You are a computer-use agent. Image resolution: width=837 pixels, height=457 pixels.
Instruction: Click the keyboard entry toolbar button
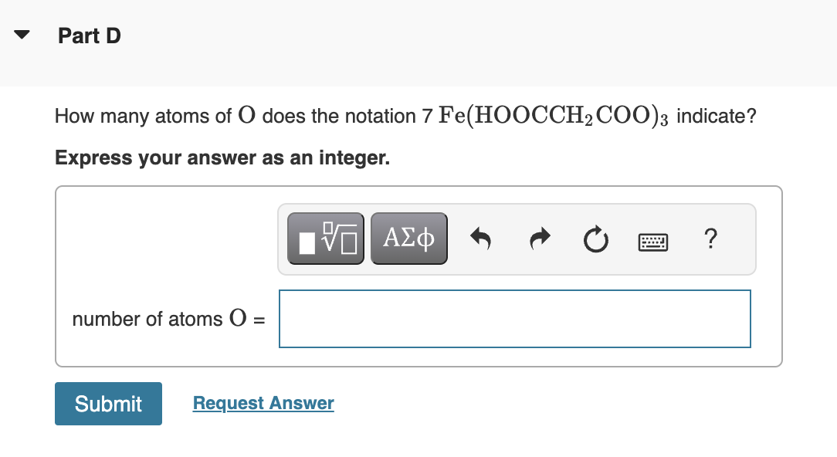tap(652, 241)
